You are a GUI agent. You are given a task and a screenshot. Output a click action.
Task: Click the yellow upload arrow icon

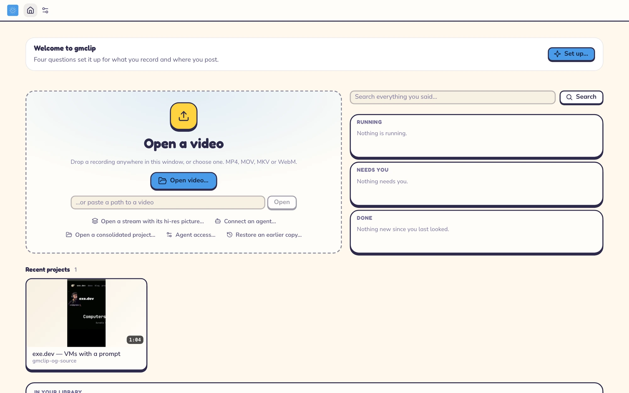184,116
